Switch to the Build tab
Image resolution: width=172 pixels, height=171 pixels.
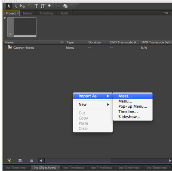(x=64, y=13)
